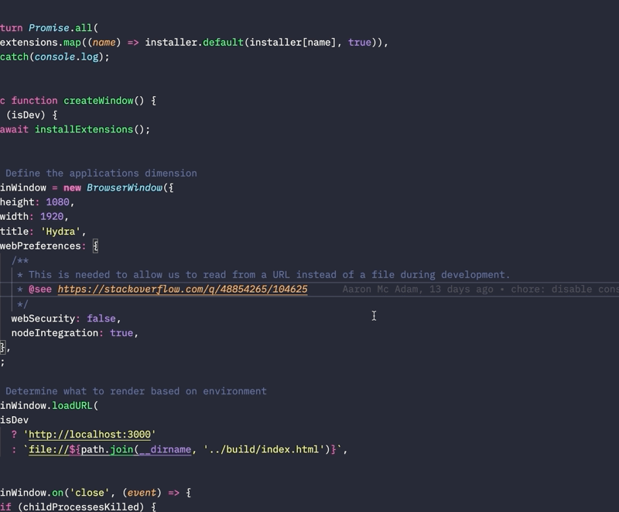The width and height of the screenshot is (619, 512).
Task: Click the webPreferences property name
Action: click(x=40, y=246)
